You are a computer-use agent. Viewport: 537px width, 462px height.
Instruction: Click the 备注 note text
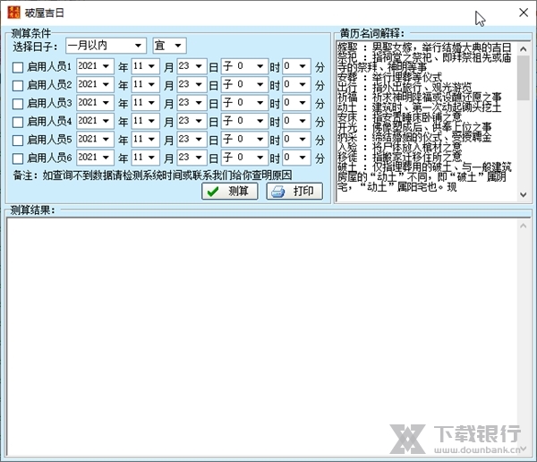click(152, 175)
